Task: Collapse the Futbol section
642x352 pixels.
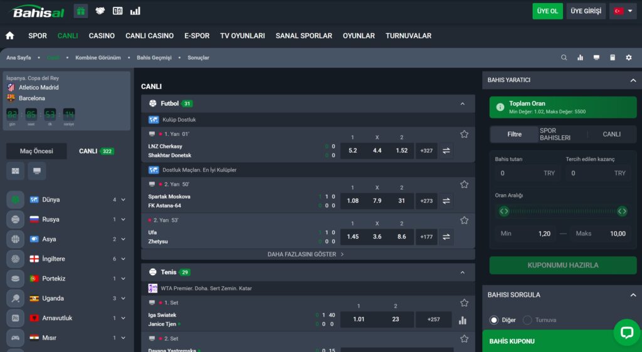Action: (463, 103)
